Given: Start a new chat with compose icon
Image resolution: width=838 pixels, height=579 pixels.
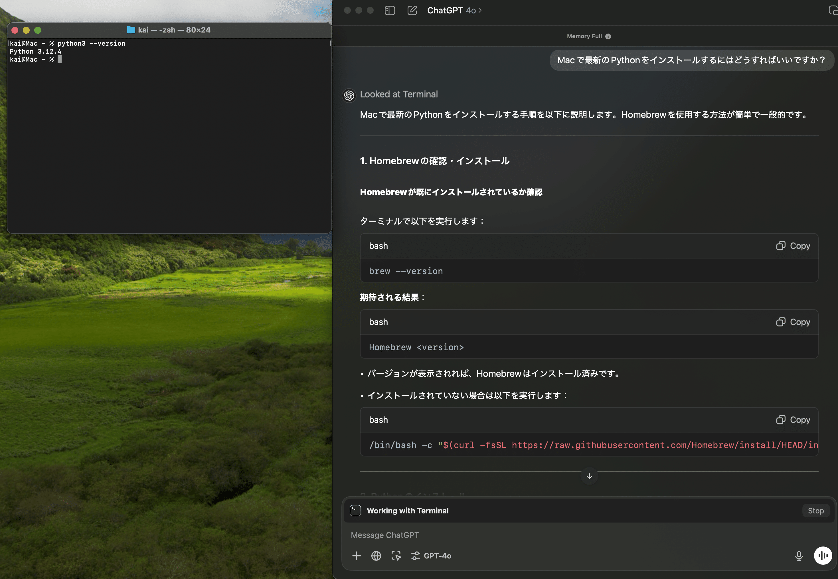Looking at the screenshot, I should tap(412, 11).
